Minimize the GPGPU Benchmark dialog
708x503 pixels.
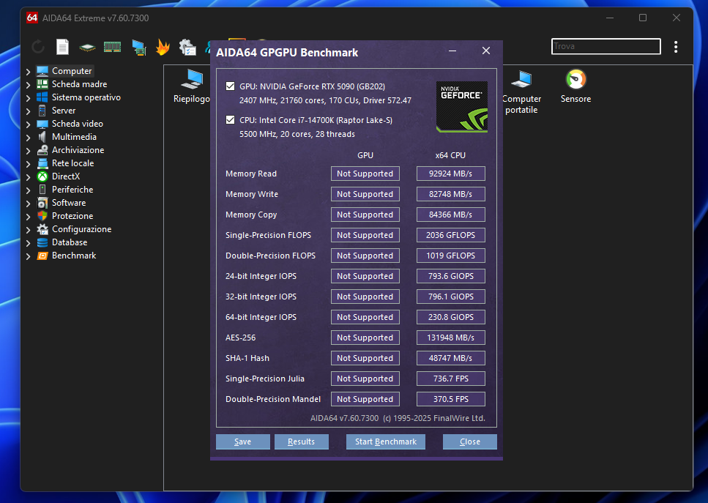coord(452,51)
